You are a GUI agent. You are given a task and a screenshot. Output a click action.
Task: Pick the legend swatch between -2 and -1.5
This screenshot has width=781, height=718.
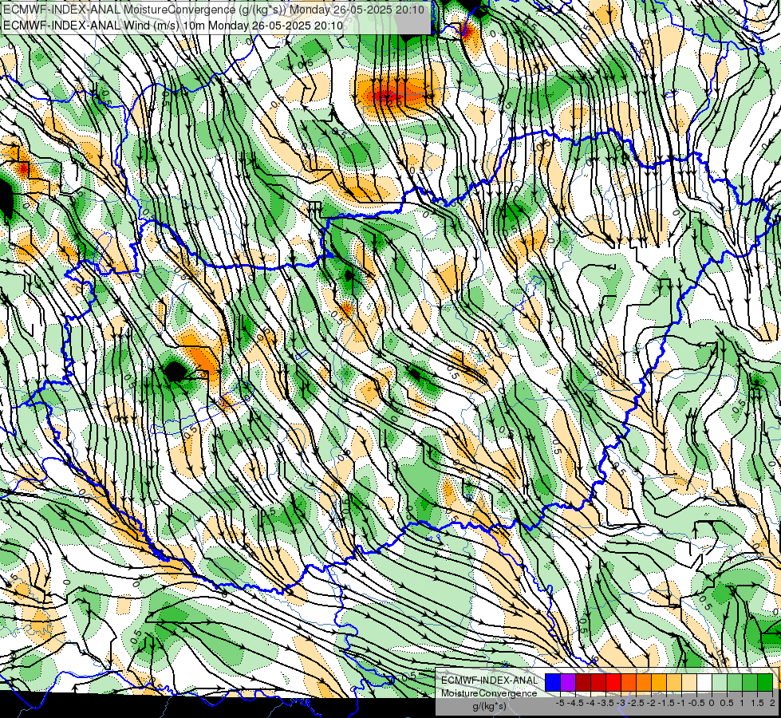click(659, 682)
